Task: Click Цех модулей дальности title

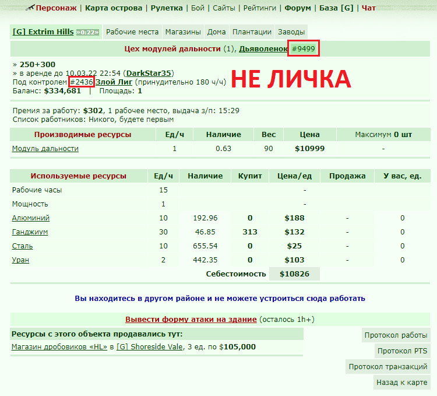Action: [x=172, y=49]
